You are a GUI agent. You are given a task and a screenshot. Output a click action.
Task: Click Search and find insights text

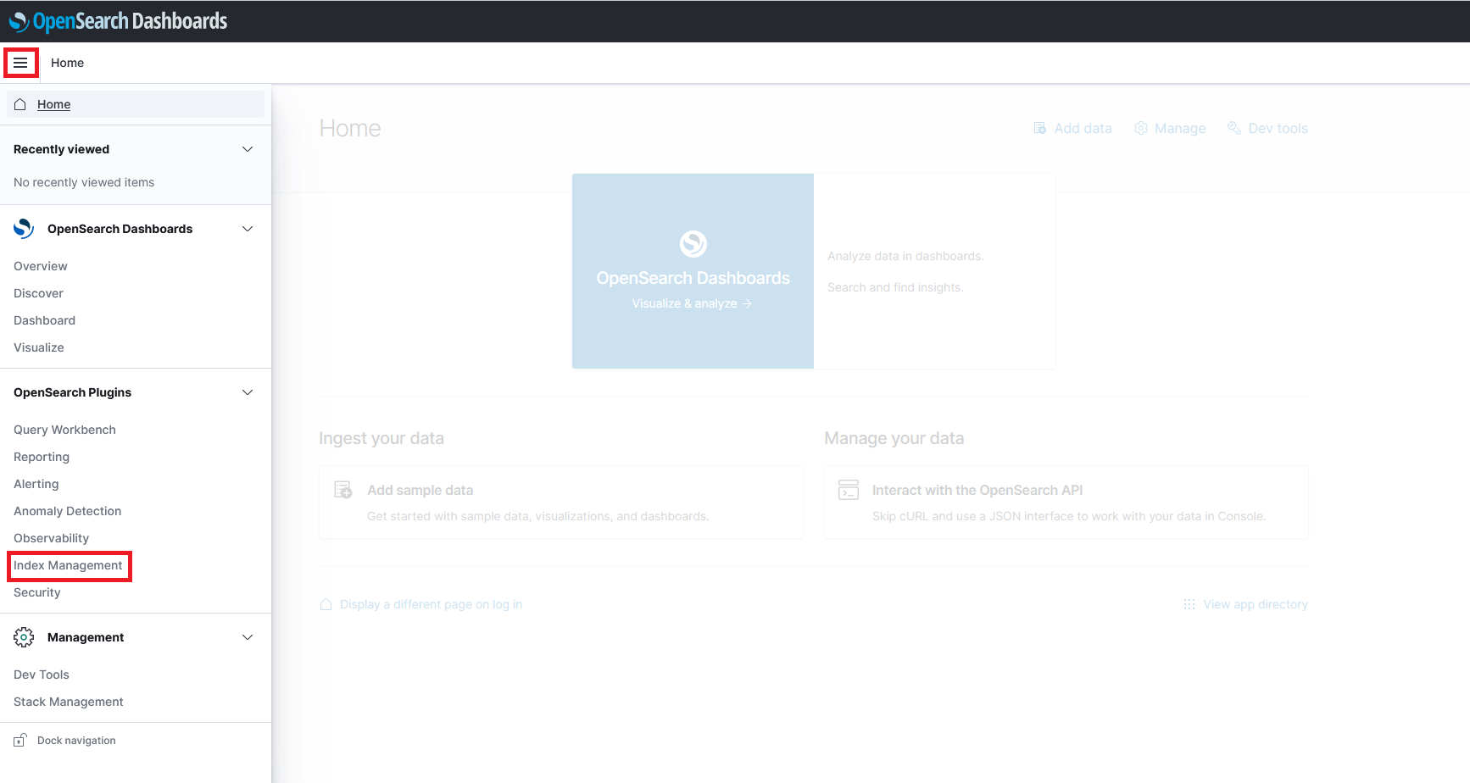point(895,287)
